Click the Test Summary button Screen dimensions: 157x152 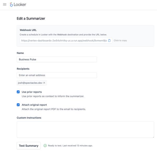pos(29,146)
